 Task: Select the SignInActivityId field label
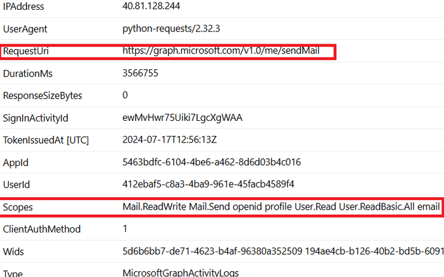(36, 118)
